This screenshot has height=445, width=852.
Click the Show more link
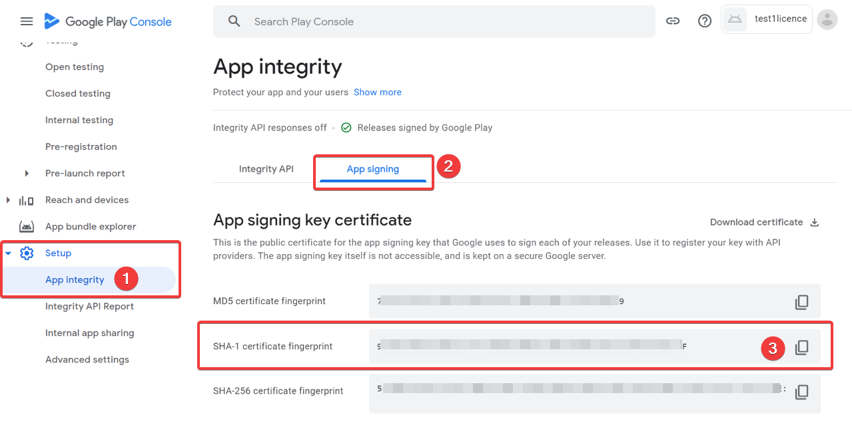377,92
